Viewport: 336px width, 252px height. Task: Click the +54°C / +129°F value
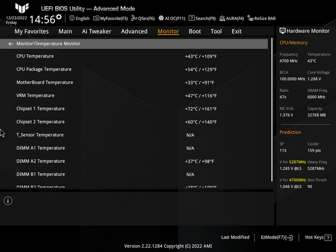pyautogui.click(x=201, y=70)
